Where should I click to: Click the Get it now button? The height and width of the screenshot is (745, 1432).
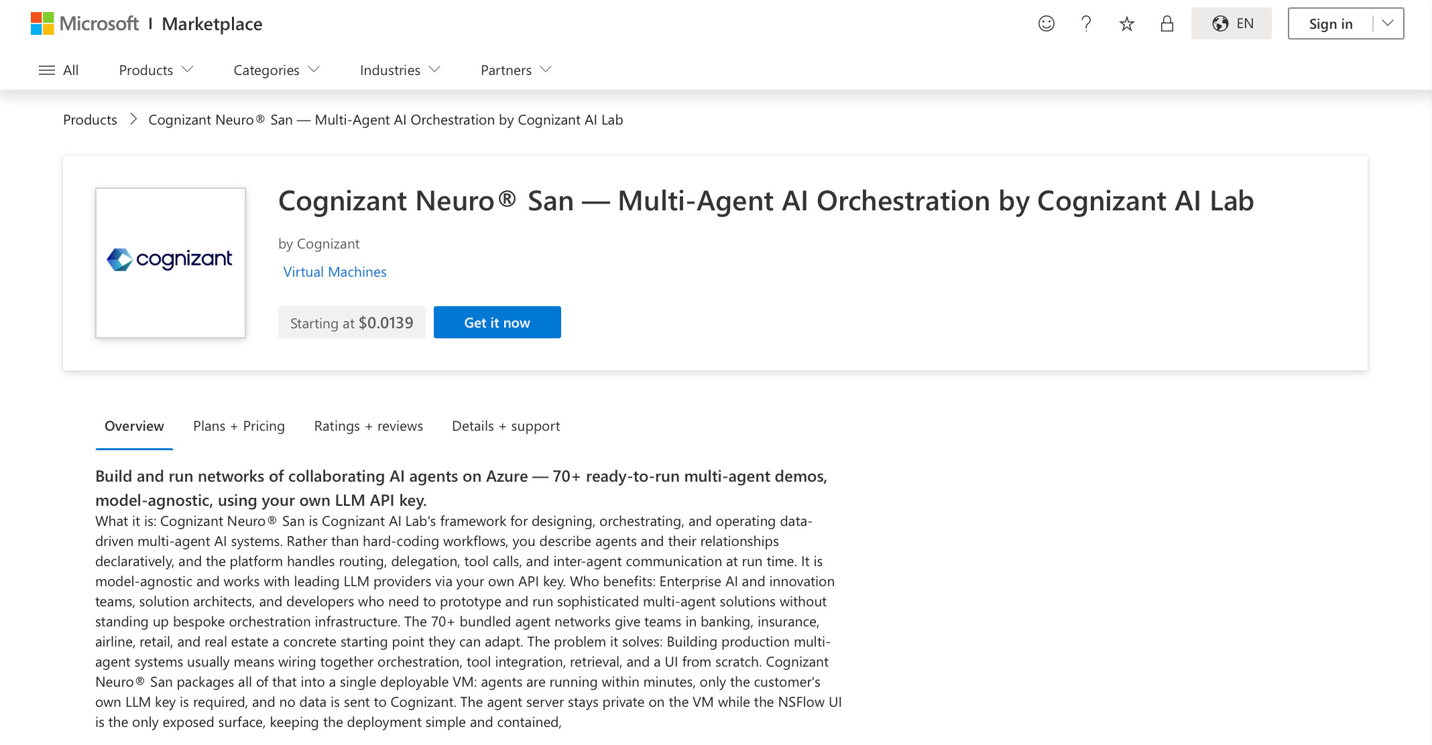(497, 322)
